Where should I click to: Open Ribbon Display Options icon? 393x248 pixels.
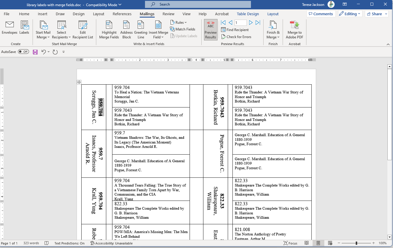click(x=345, y=4)
